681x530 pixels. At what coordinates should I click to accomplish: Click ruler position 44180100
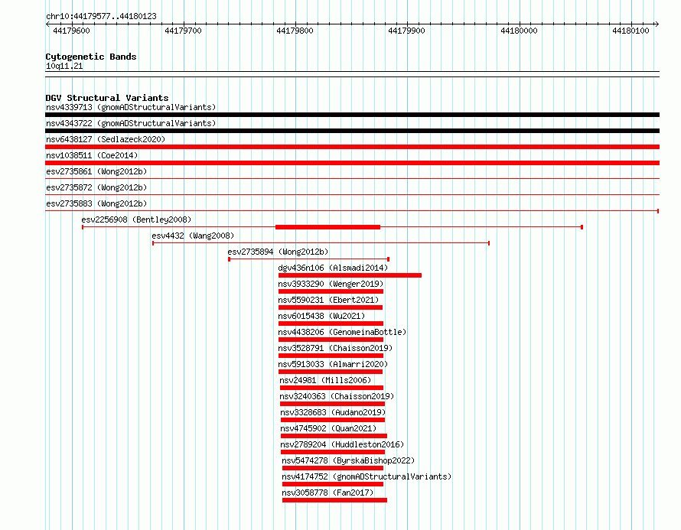(630, 31)
